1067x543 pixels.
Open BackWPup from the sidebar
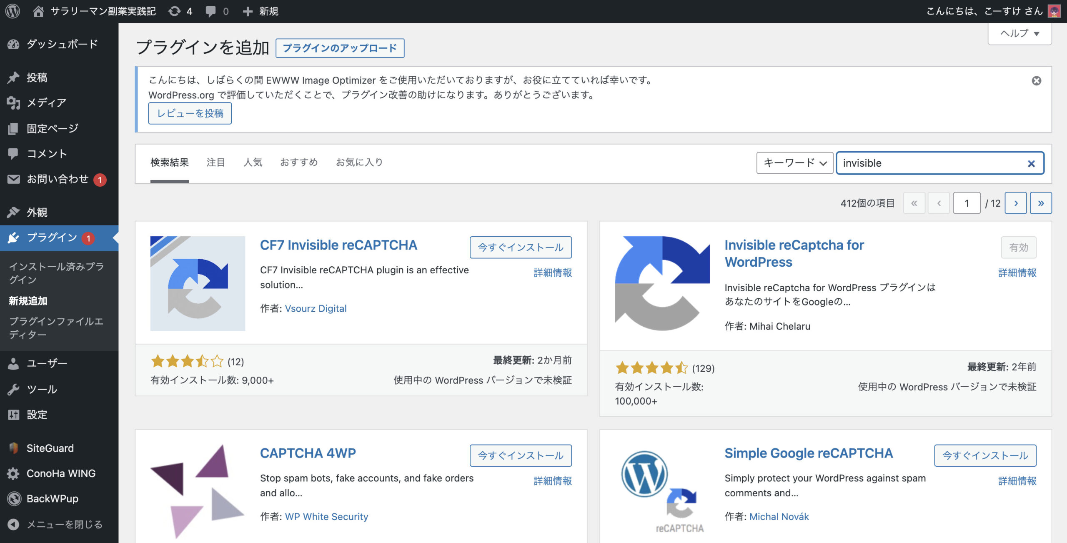click(x=52, y=498)
